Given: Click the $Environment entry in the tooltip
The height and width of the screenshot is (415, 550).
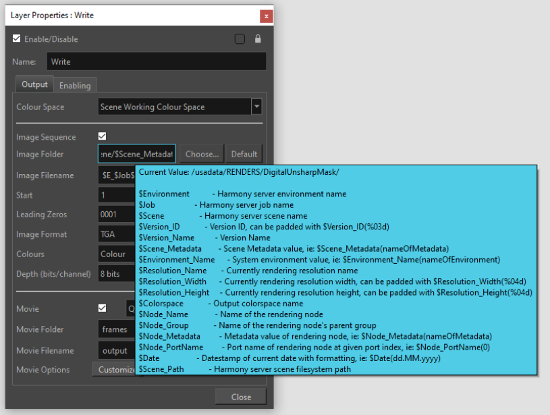Looking at the screenshot, I should tap(242, 194).
